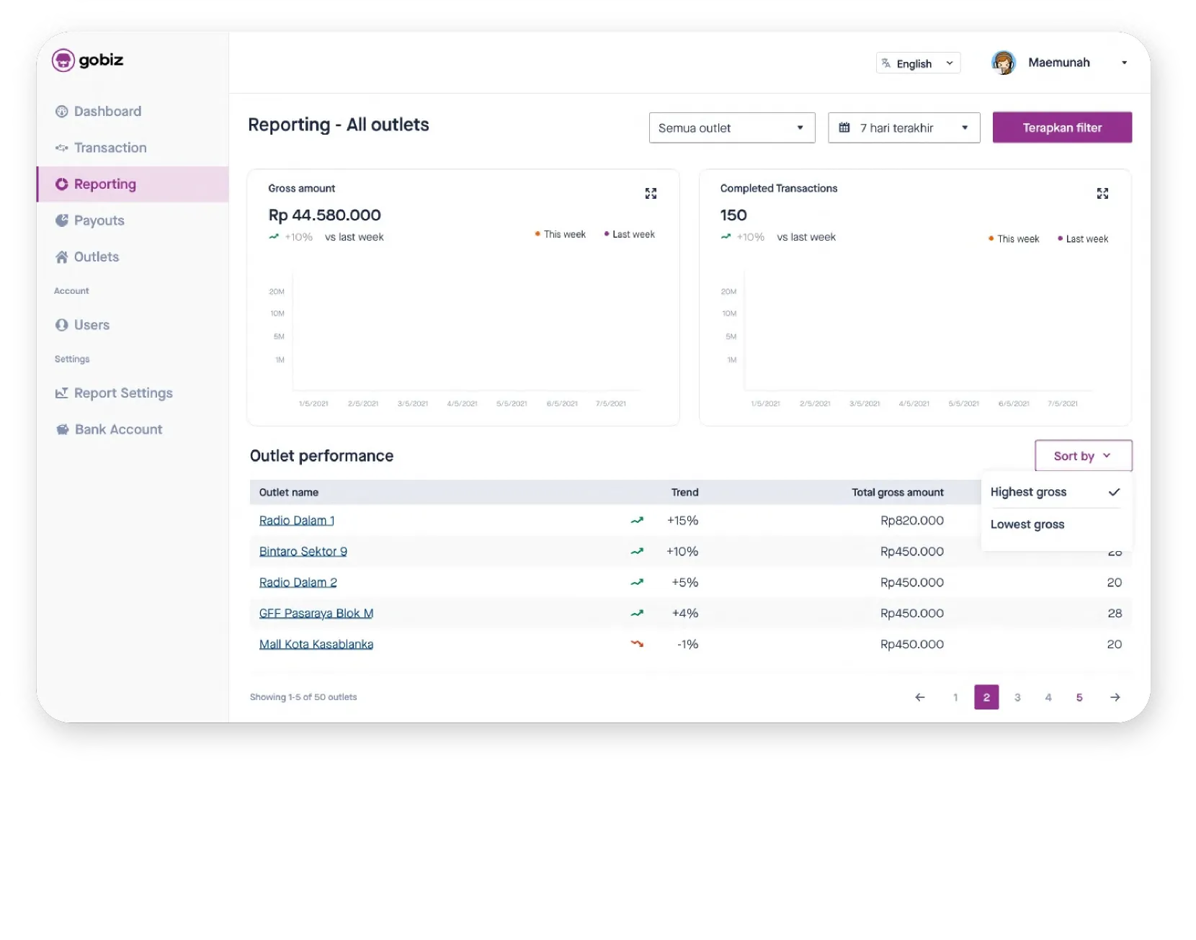Expand the Gross amount chart
This screenshot has height=940, width=1196.
pos(651,193)
